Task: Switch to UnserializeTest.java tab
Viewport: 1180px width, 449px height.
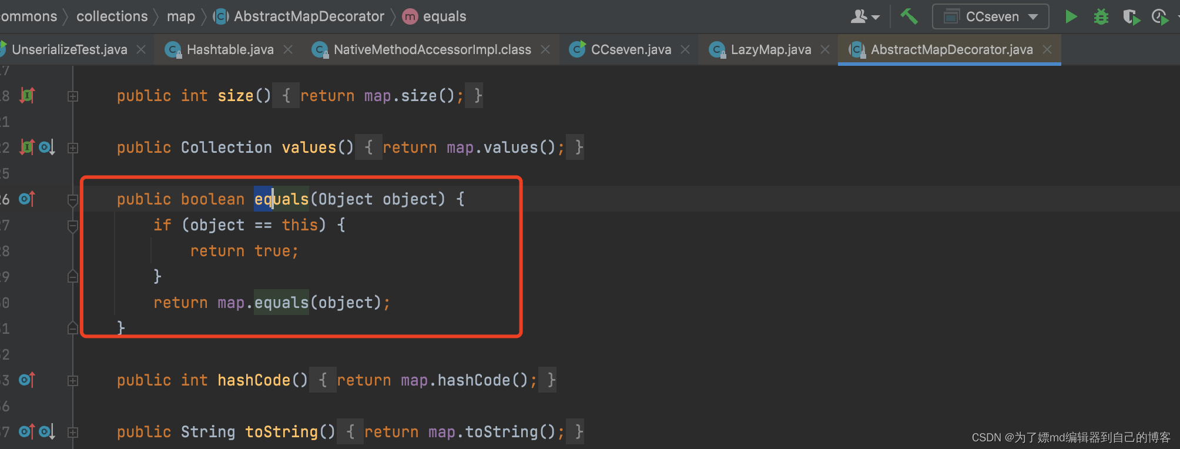Action: pos(69,49)
